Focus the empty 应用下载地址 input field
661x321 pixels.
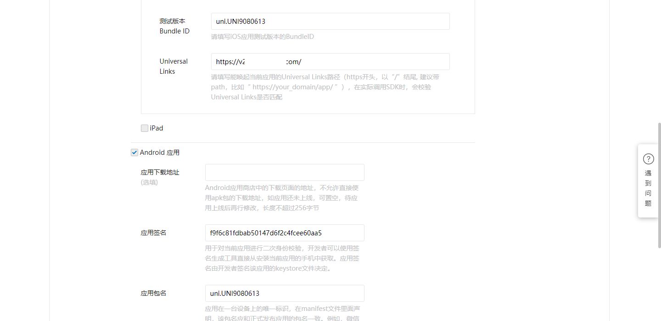(285, 173)
